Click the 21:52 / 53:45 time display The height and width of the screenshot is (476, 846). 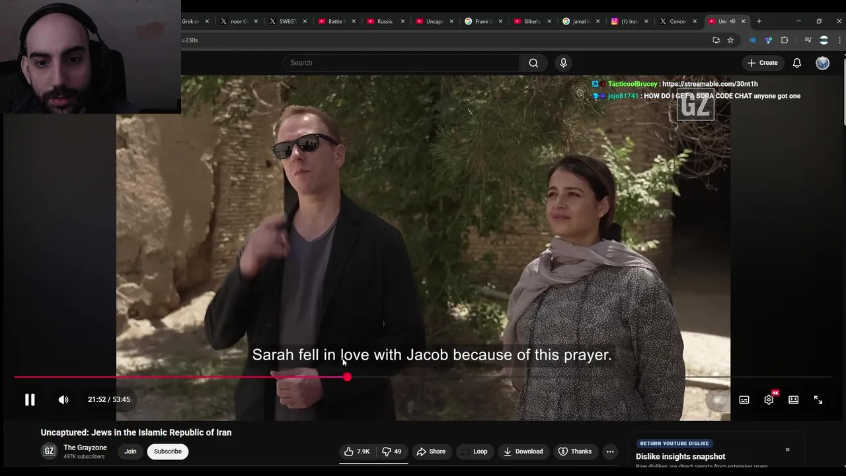[x=109, y=399]
